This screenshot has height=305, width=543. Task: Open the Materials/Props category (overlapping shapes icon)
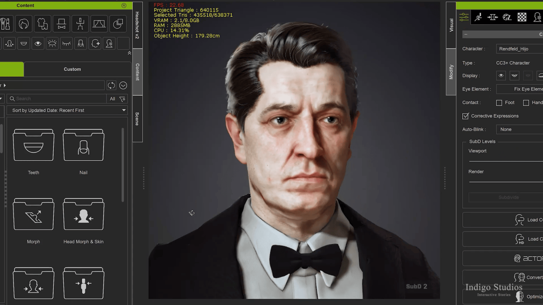point(118,24)
